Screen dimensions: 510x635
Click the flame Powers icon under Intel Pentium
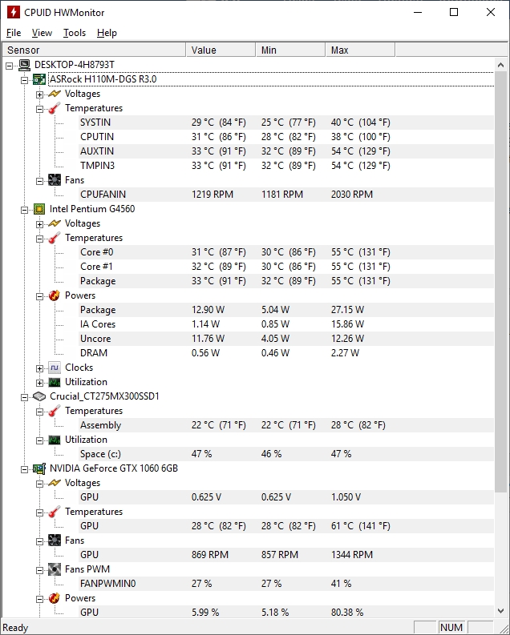55,295
